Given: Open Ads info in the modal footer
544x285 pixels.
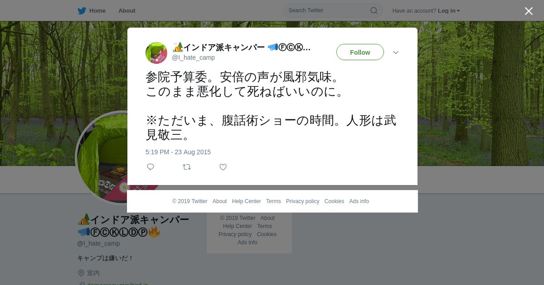Looking at the screenshot, I should pyautogui.click(x=359, y=201).
